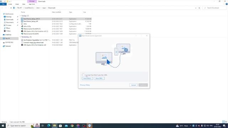
Task: Select OneDrive in navigation pane
Action: pyautogui.click(x=8, y=35)
